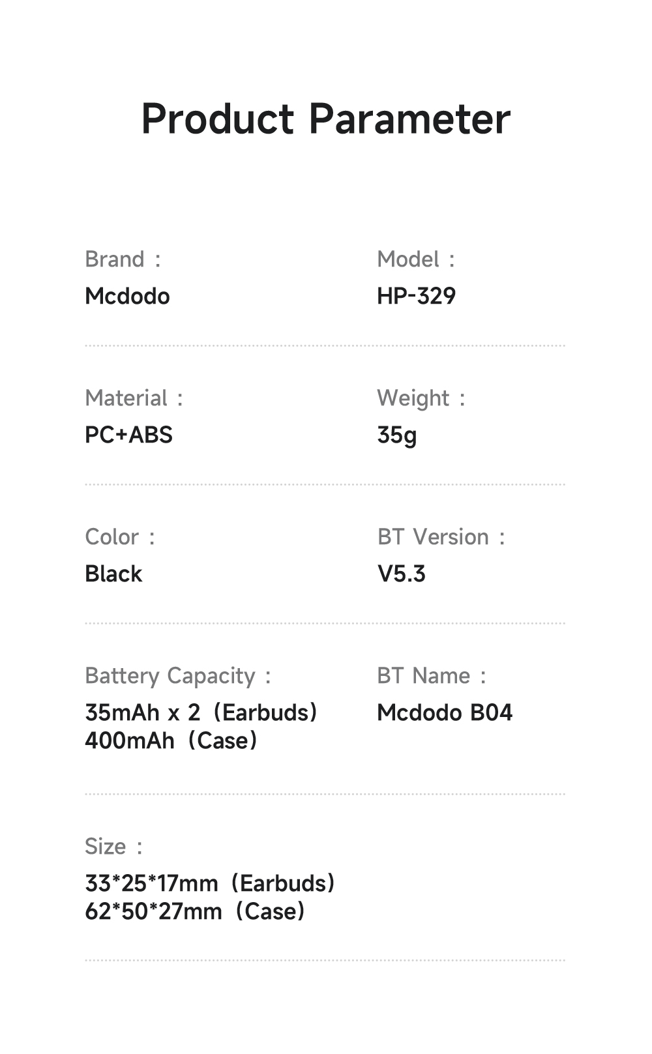The height and width of the screenshot is (1054, 652).
Task: Select the 35mAh x 2 (Earbuds) text
Action: [201, 712]
